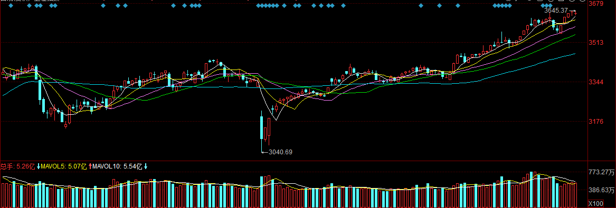Select the 总手 5.26亿 volume label
The image size is (616, 208).
(x=17, y=166)
